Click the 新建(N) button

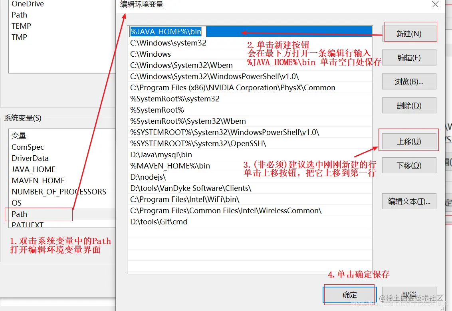point(409,34)
